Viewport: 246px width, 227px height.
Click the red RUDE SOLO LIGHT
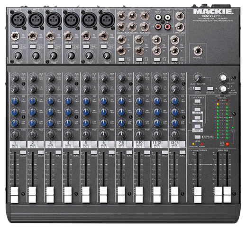point(227,144)
